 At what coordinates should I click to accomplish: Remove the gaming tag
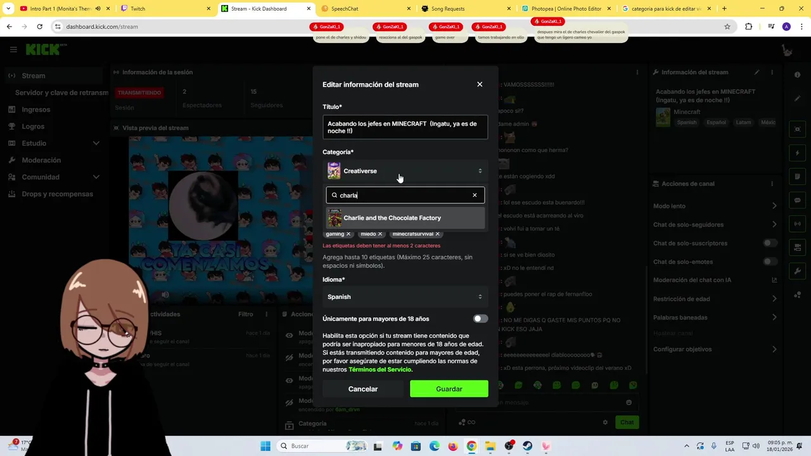click(348, 234)
